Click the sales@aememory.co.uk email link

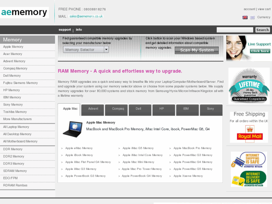[x=86, y=16]
